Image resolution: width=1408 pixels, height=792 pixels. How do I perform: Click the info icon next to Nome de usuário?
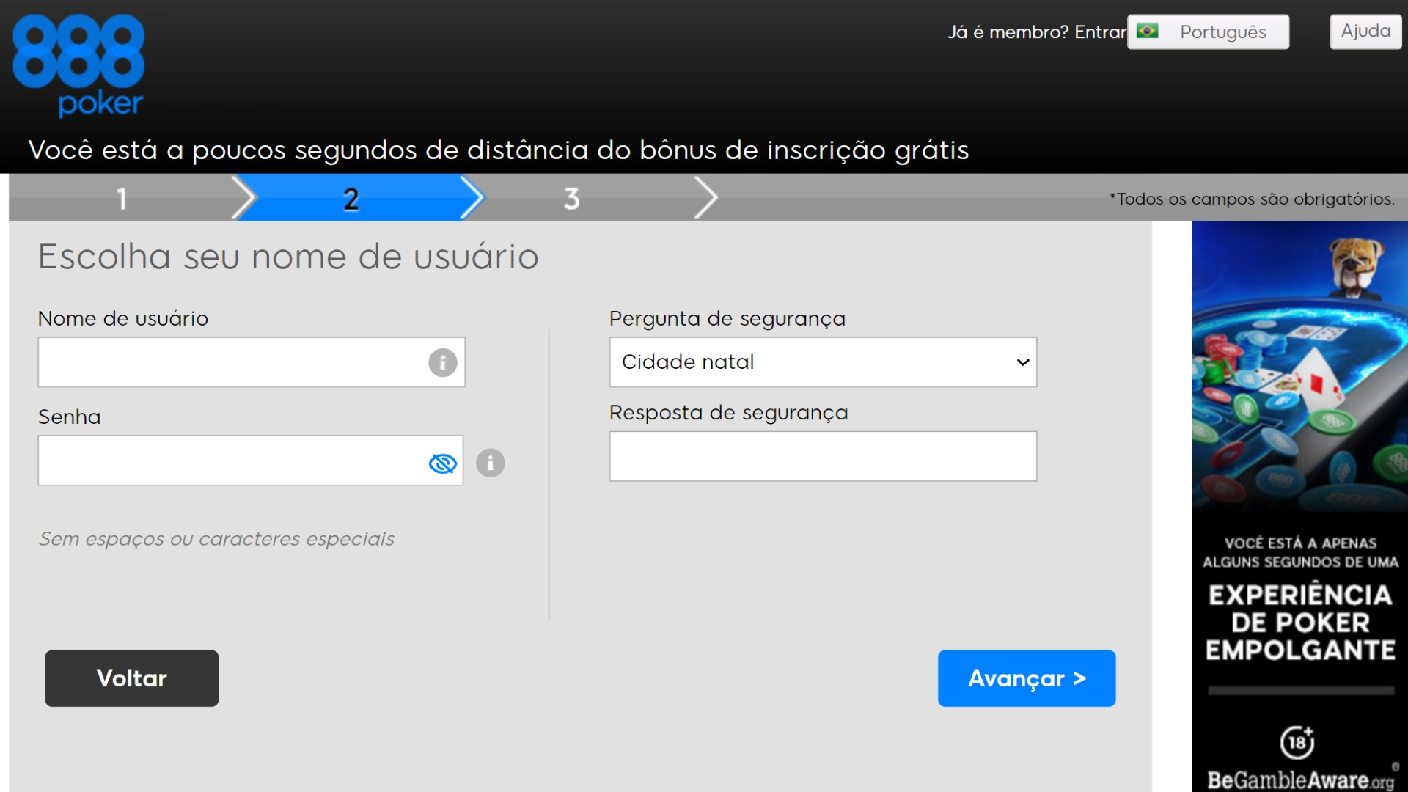click(442, 362)
